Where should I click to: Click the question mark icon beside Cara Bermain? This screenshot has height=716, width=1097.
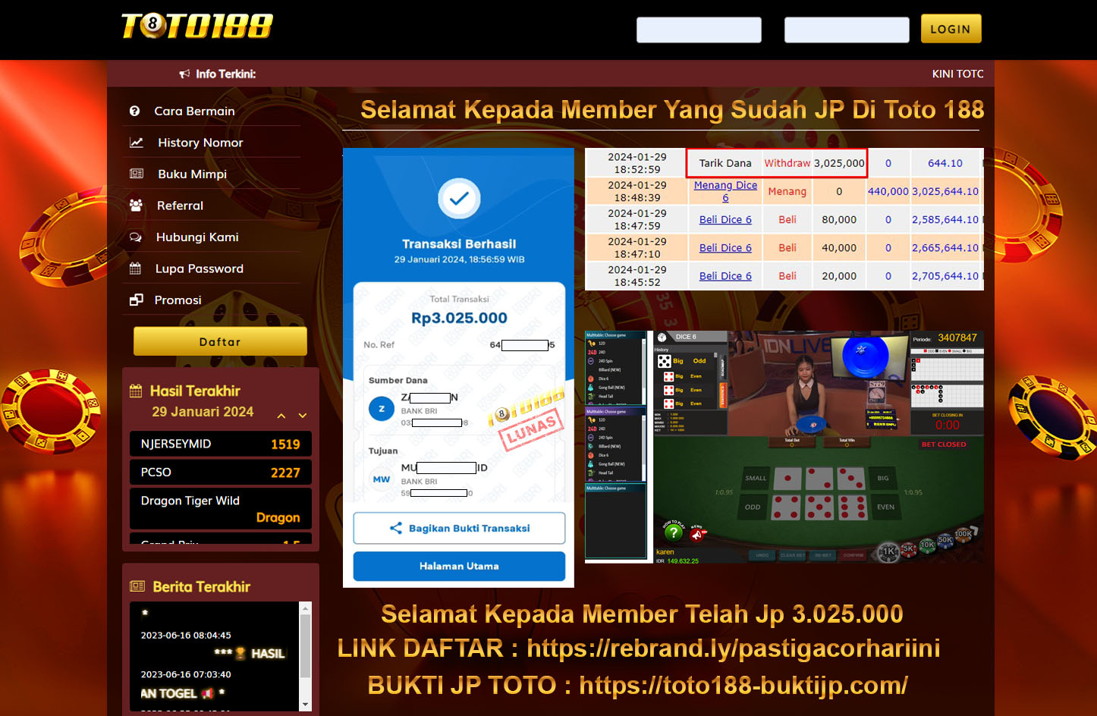tap(134, 111)
